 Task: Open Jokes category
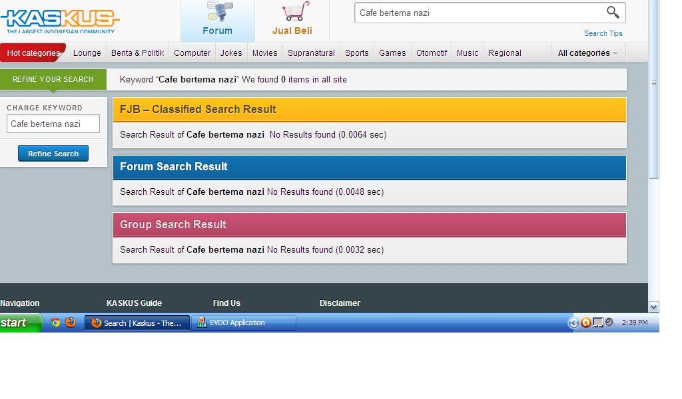[231, 53]
